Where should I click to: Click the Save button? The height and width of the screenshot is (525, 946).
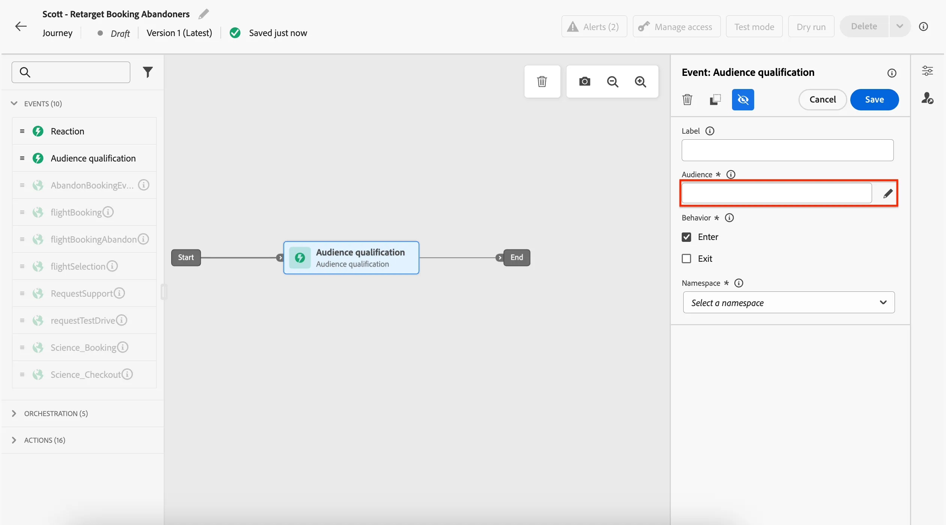click(x=874, y=100)
